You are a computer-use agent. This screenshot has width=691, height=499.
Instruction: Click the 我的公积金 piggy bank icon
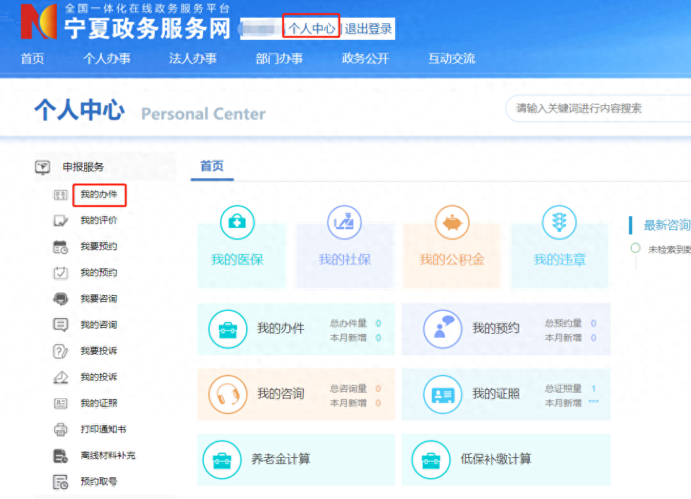coord(452,223)
